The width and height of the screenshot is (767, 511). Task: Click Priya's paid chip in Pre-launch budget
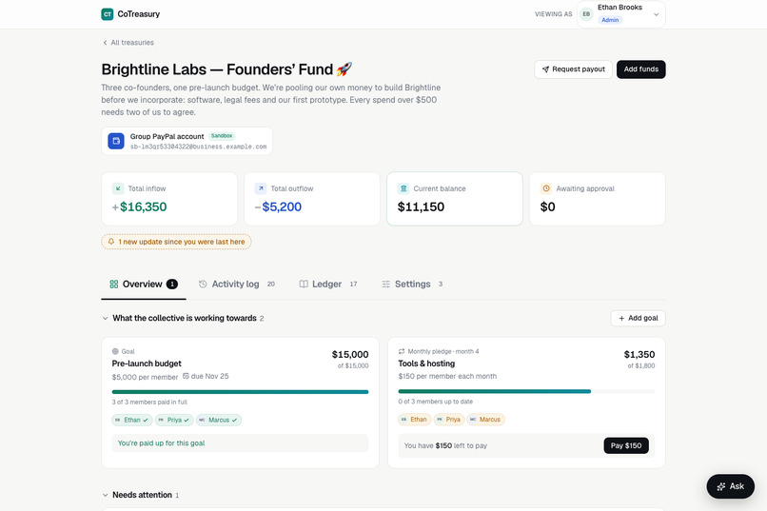[175, 420]
